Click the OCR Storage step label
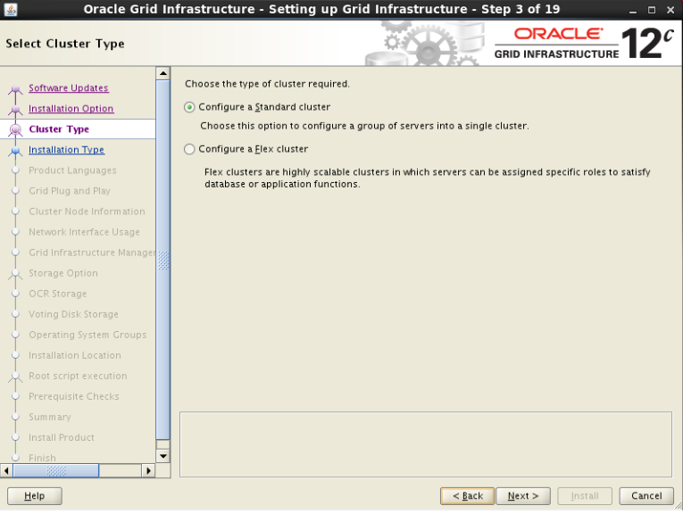This screenshot has height=514, width=683. click(57, 294)
